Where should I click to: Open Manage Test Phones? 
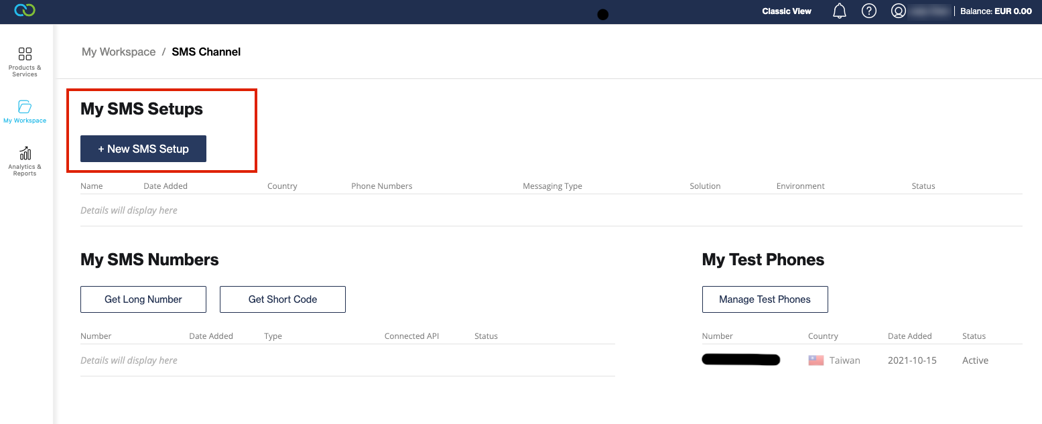tap(765, 299)
